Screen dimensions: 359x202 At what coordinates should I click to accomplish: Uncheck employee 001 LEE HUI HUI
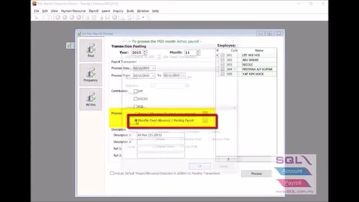(x=222, y=55)
